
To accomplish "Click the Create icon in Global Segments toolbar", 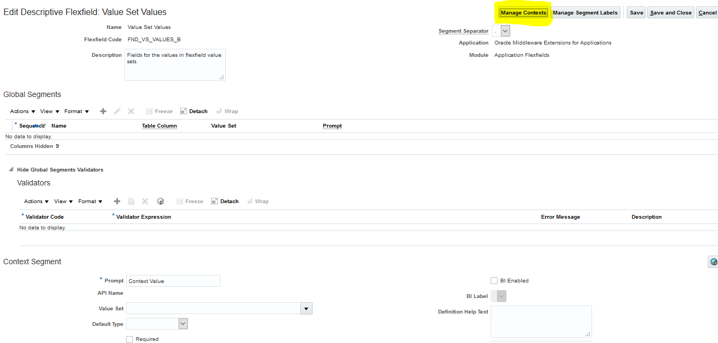I will (x=103, y=111).
